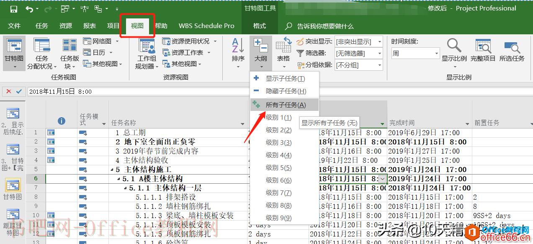The height and width of the screenshot is (244, 533).
Task: Select 级别 3(3) in the outline menu
Action: pyautogui.click(x=284, y=143)
